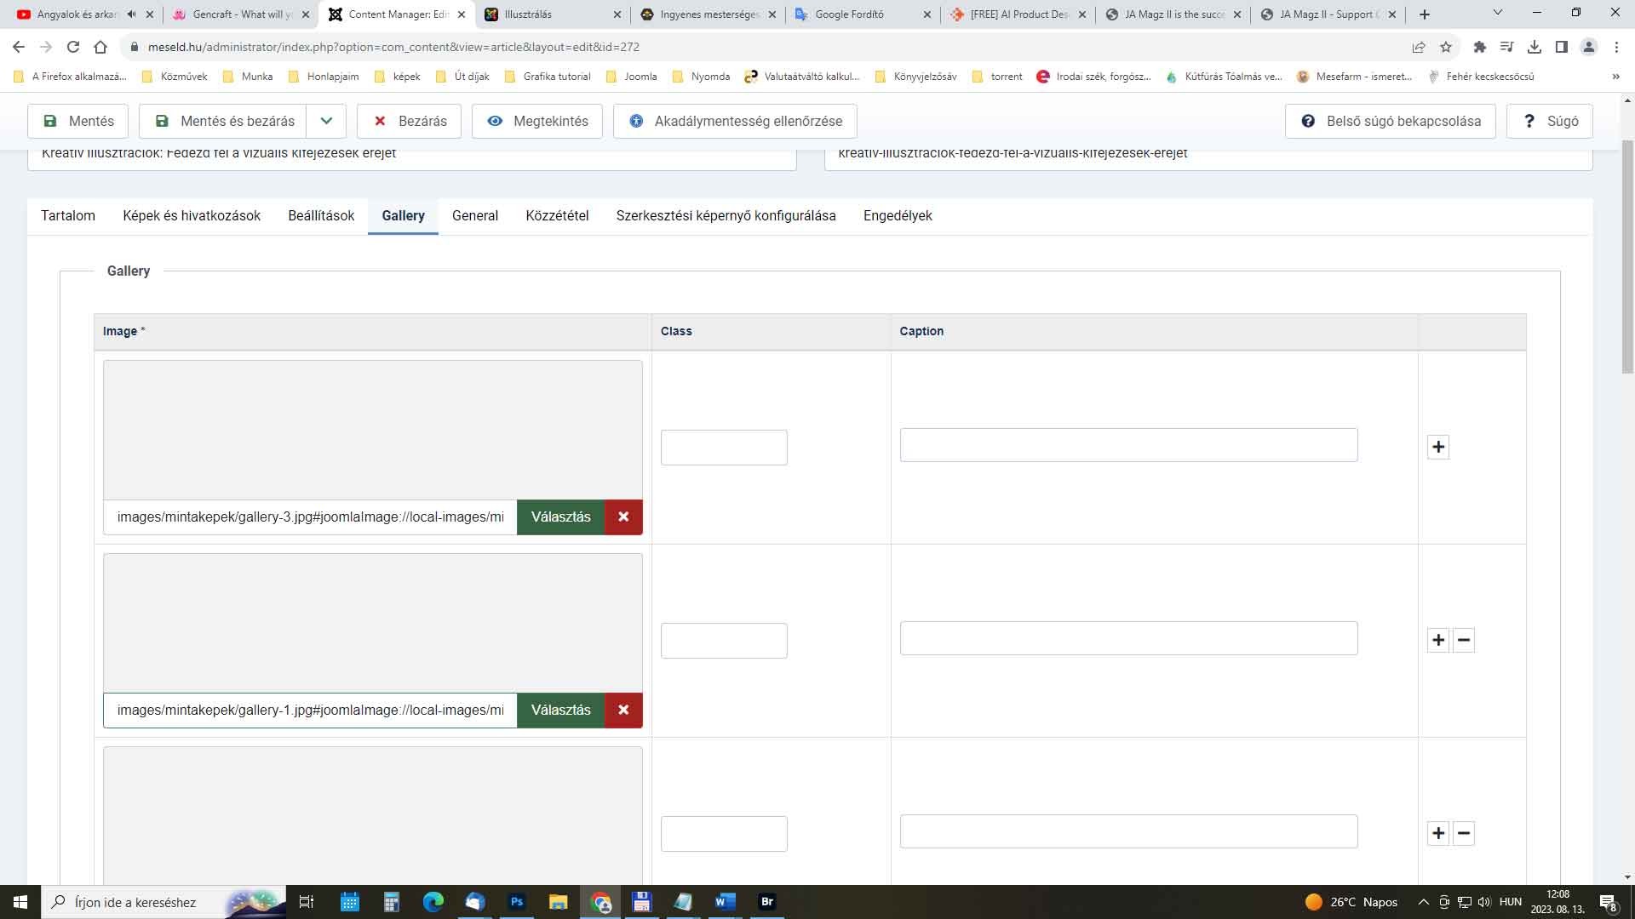Viewport: 1635px width, 919px height.
Task: Open the Chrome tab search chevron
Action: 1498,14
